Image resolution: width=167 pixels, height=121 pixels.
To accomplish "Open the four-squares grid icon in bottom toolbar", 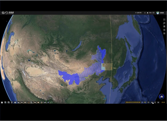I will pyautogui.click(x=12, y=102).
